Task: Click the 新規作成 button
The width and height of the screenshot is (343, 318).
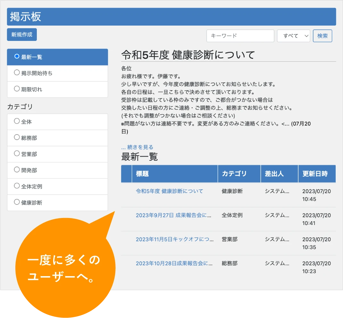Action: pos(22,35)
